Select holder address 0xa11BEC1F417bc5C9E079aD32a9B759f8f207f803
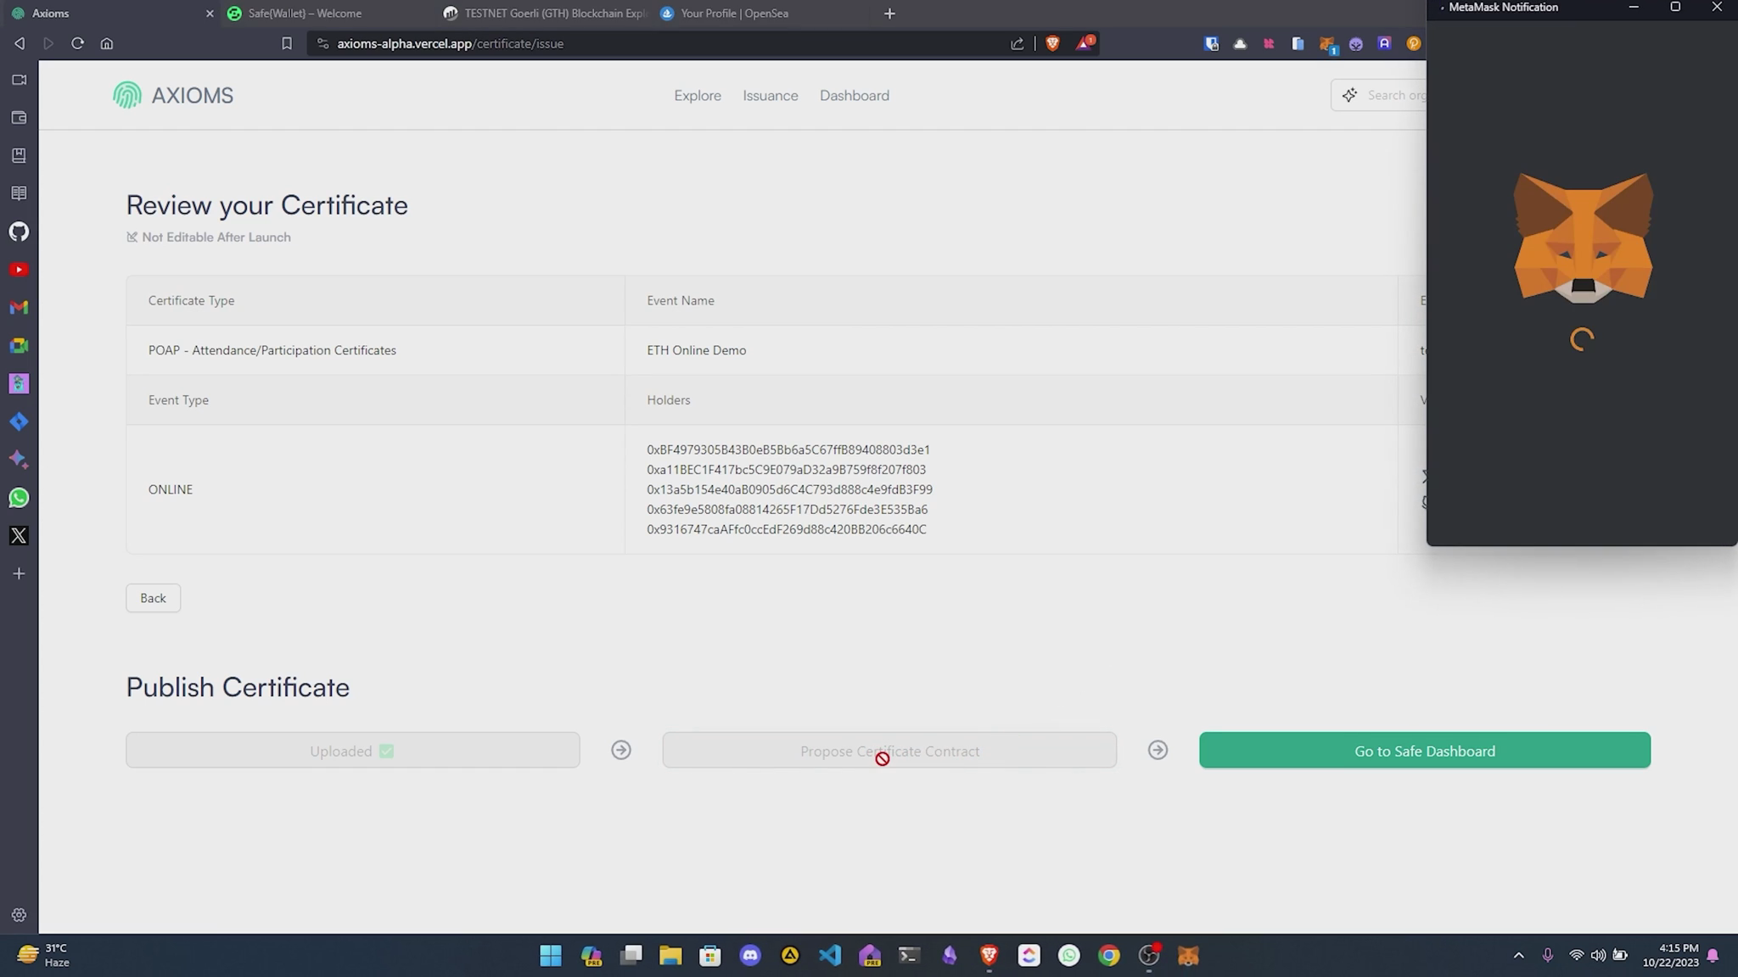Viewport: 1738px width, 977px height. (x=787, y=469)
